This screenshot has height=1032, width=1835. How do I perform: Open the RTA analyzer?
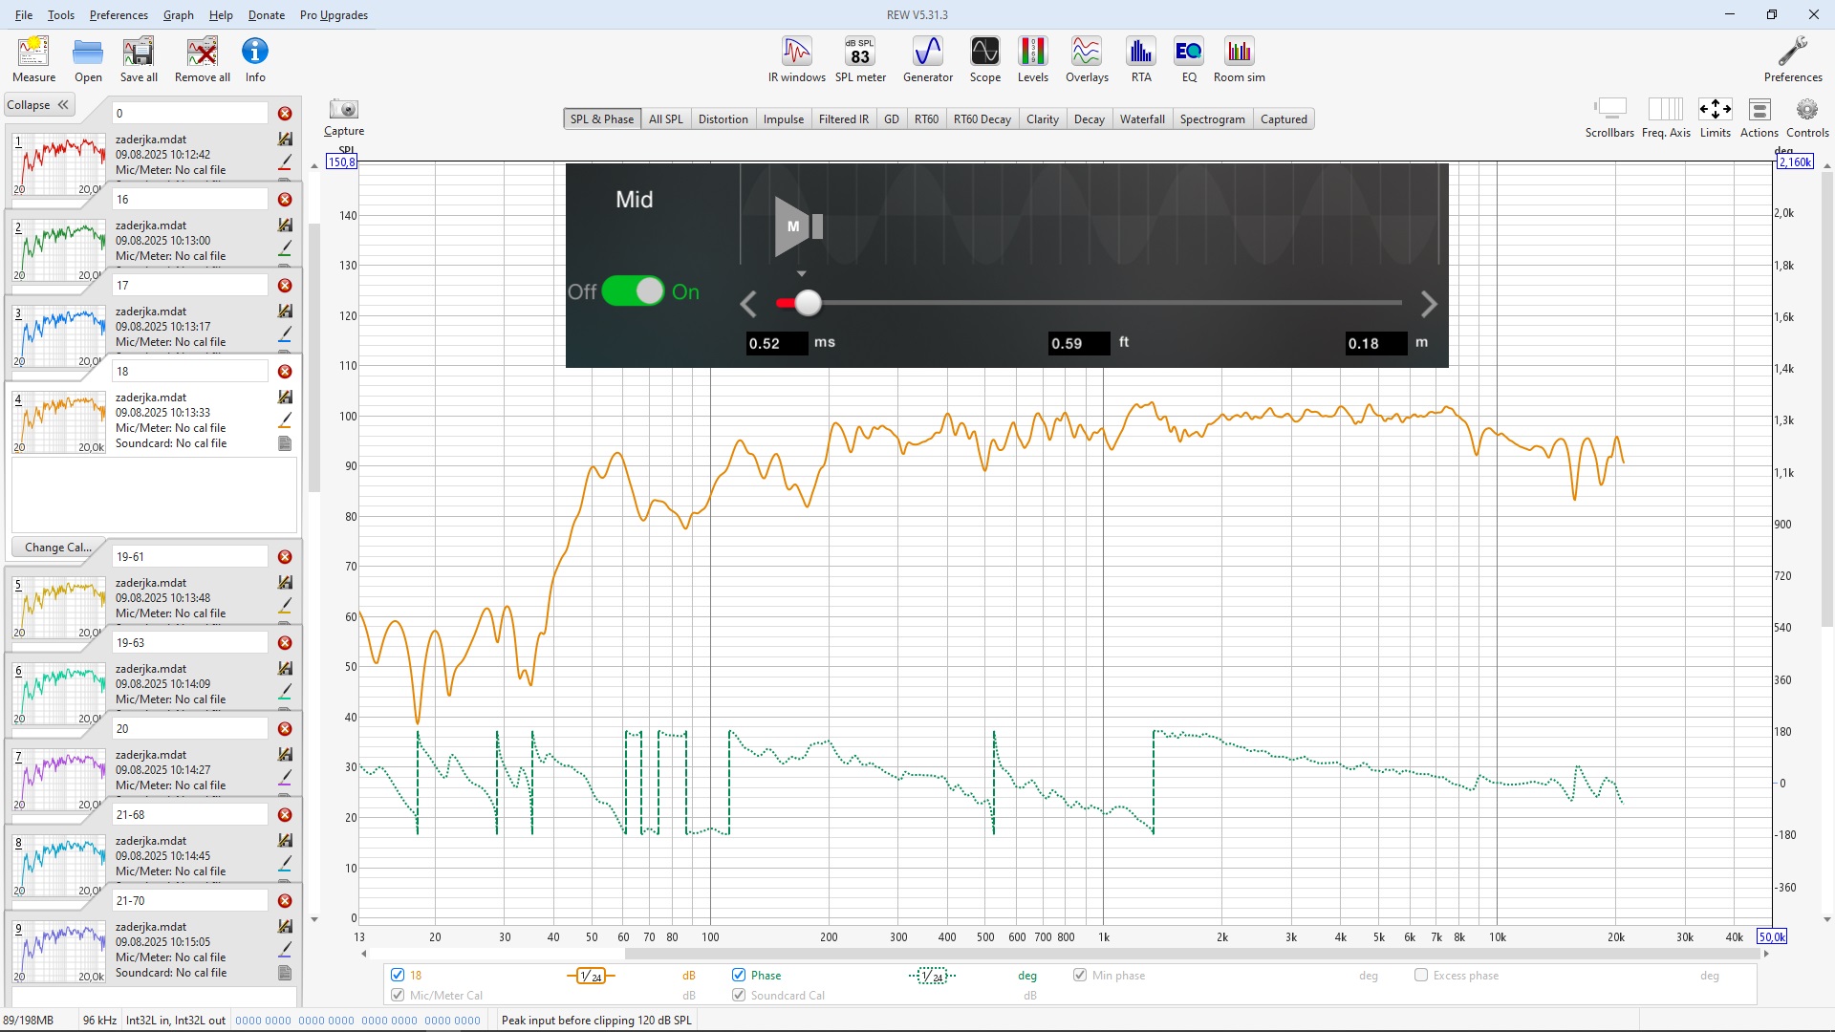[1140, 59]
